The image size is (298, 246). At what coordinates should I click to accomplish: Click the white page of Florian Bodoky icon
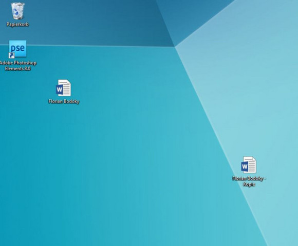coord(66,88)
